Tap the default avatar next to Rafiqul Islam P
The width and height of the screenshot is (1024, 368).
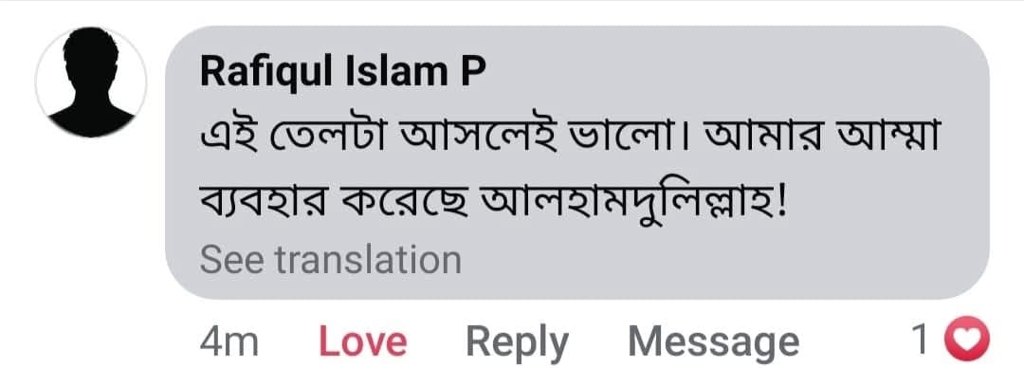point(91,83)
